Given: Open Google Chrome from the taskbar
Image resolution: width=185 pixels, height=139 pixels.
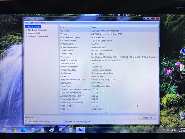Looking at the screenshot, I should click(14, 130).
